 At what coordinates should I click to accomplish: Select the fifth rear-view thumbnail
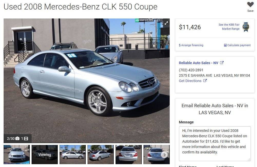click(x=128, y=154)
